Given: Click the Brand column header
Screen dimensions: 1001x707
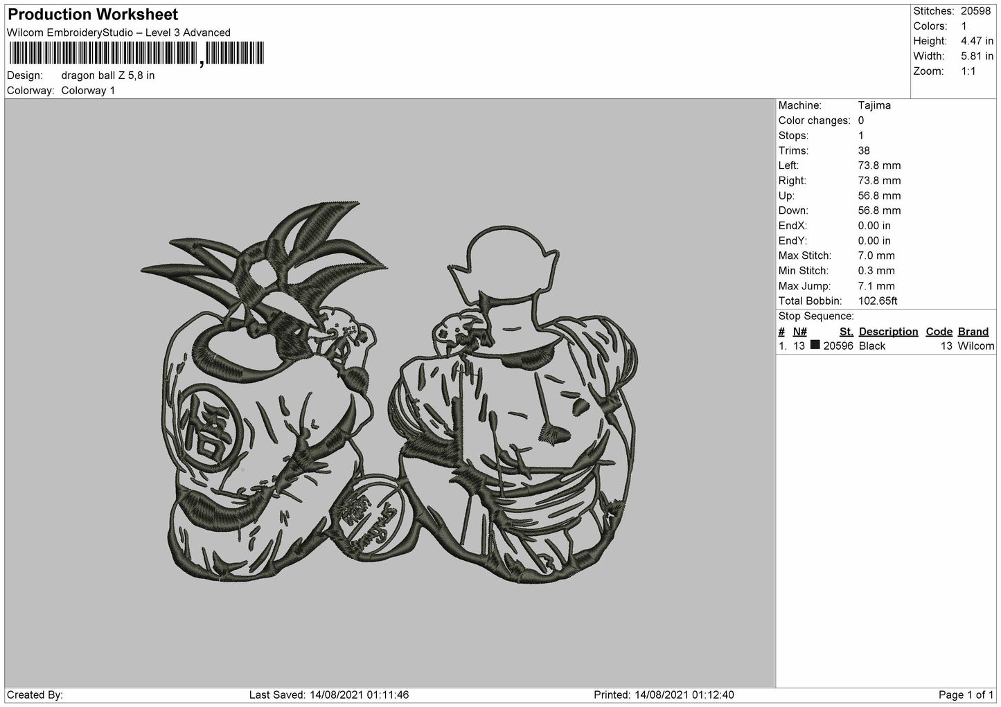Looking at the screenshot, I should pyautogui.click(x=973, y=332).
